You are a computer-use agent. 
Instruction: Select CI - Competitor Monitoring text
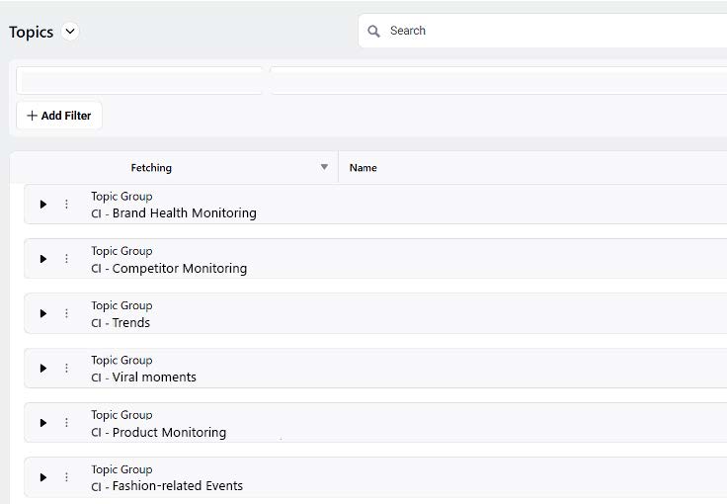pyautogui.click(x=169, y=269)
